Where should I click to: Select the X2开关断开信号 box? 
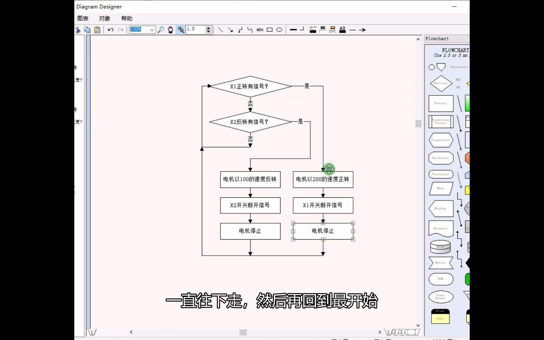point(250,205)
